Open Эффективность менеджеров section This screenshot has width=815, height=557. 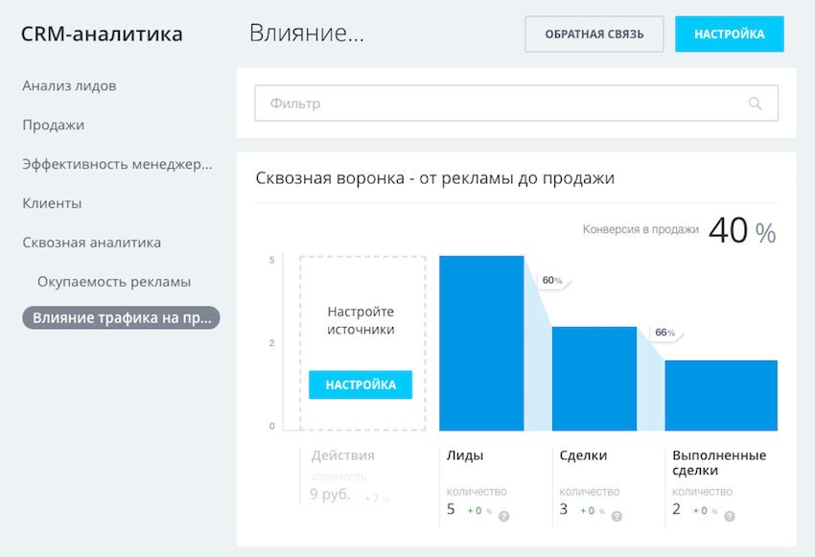[x=117, y=164]
